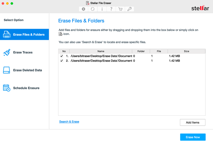Click the circular update/refresh toolbar icon
213x143 pixels.
93,9
